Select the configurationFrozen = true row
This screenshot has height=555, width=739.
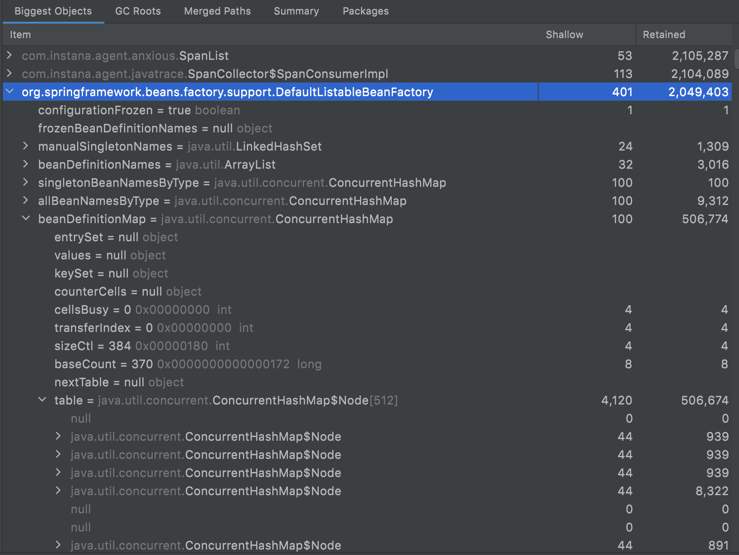[x=367, y=110]
